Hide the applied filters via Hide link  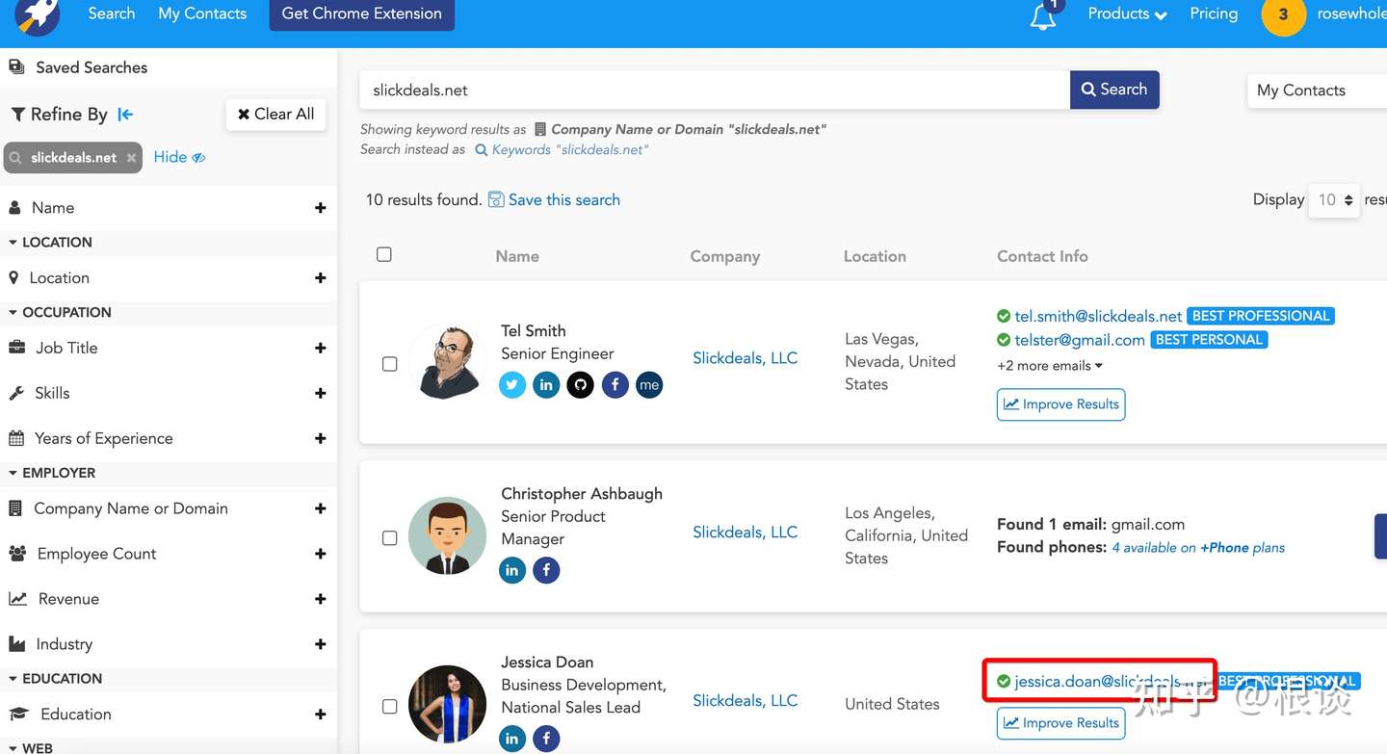click(x=179, y=157)
